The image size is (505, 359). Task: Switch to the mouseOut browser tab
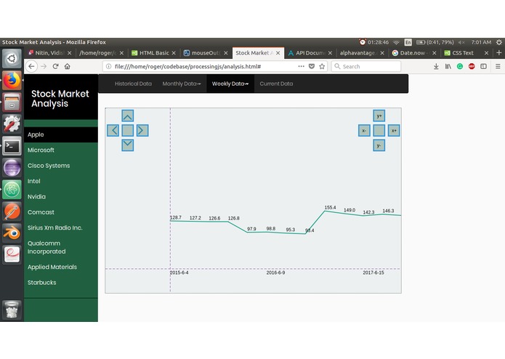point(206,53)
